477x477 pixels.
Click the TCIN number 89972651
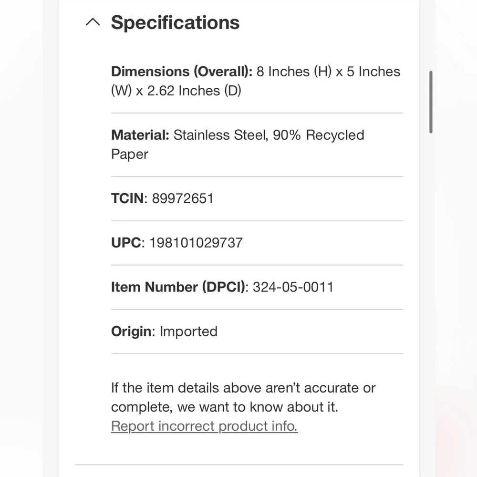183,198
